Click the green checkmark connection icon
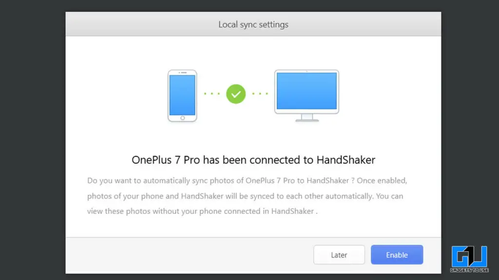 [236, 94]
